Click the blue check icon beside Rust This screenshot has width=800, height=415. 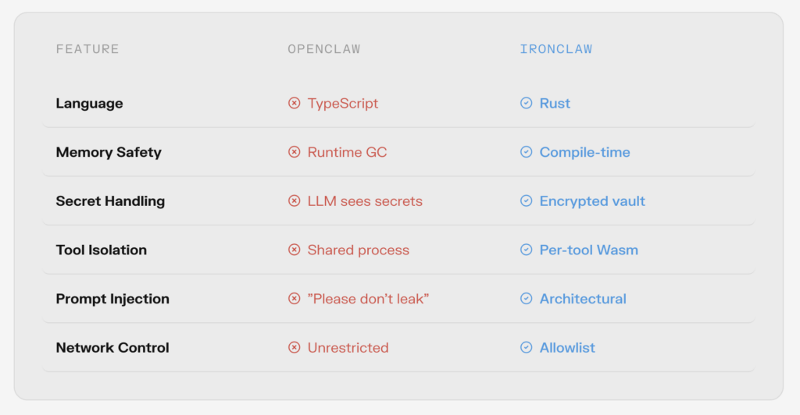pos(526,103)
